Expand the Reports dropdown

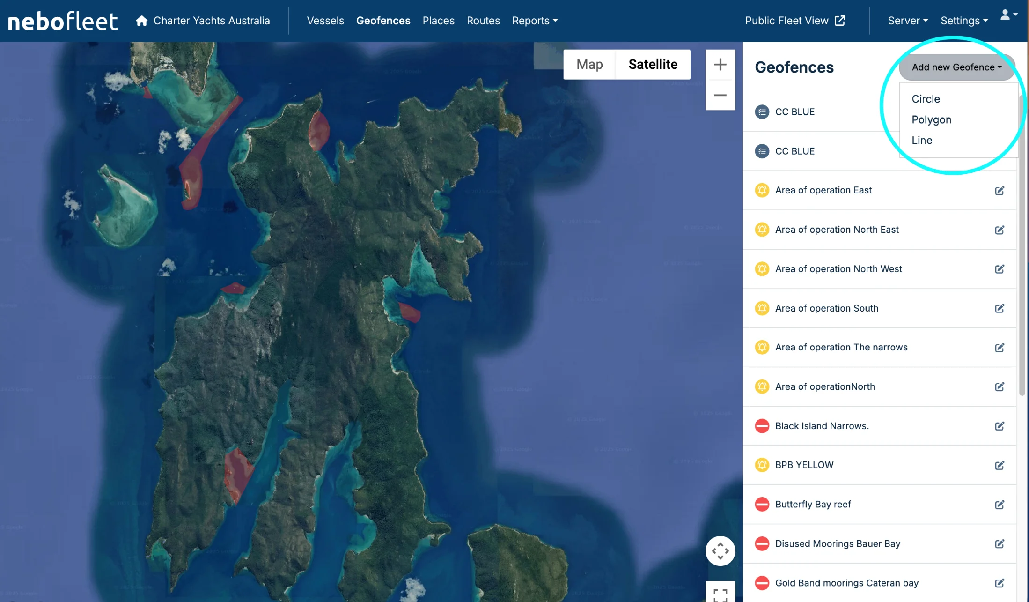(535, 21)
